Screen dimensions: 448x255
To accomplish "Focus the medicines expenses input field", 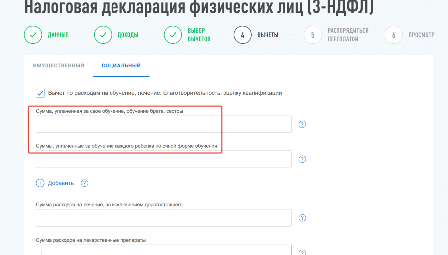I will coord(163,251).
